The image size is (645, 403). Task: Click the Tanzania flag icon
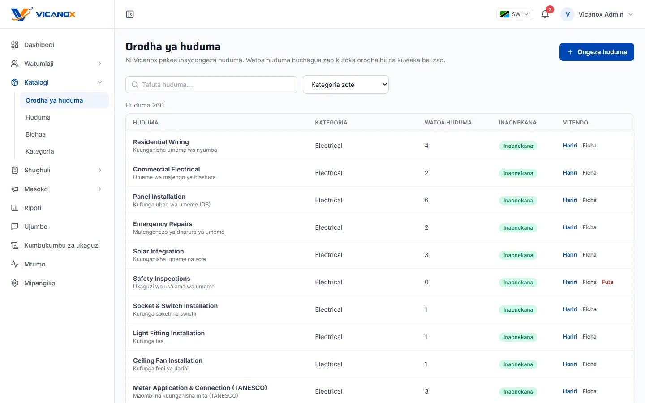pos(504,14)
